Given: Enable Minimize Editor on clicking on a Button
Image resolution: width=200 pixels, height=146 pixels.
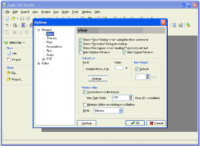Looking at the screenshot, I should click(85, 105).
